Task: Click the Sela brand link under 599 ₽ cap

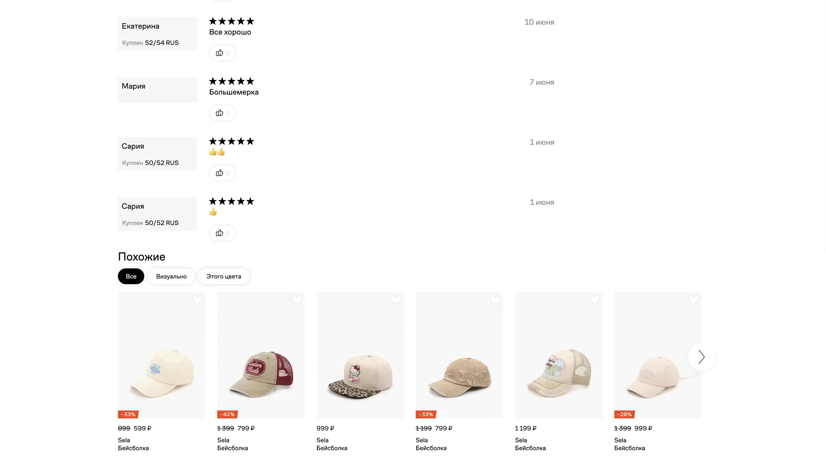Action: pos(124,440)
